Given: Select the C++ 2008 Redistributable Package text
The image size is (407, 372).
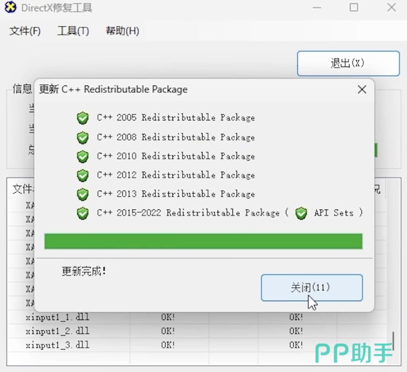Looking at the screenshot, I should (176, 137).
